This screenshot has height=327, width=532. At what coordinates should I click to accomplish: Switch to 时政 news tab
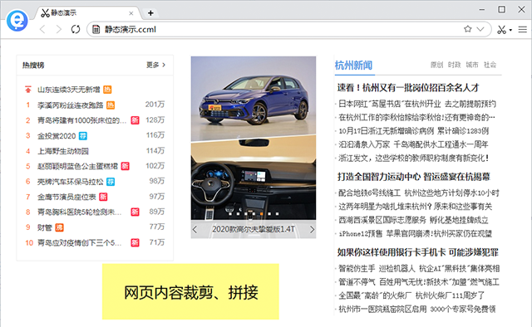point(455,65)
